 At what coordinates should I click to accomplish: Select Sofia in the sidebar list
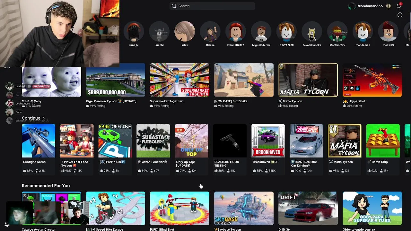14,112
